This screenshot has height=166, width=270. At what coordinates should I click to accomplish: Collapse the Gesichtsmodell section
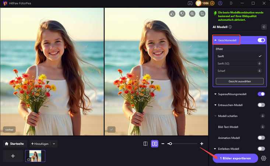215,40
